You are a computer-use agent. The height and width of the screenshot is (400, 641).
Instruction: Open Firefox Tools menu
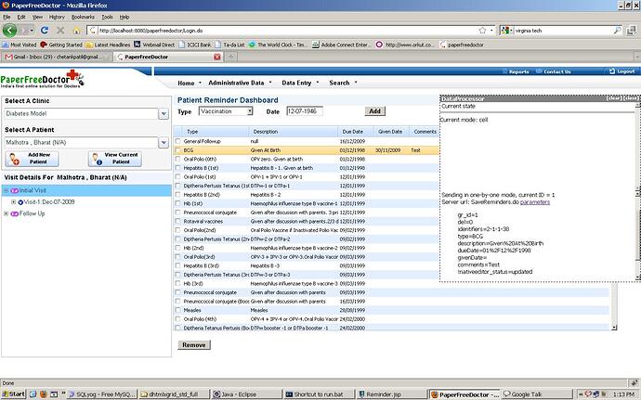(107, 17)
